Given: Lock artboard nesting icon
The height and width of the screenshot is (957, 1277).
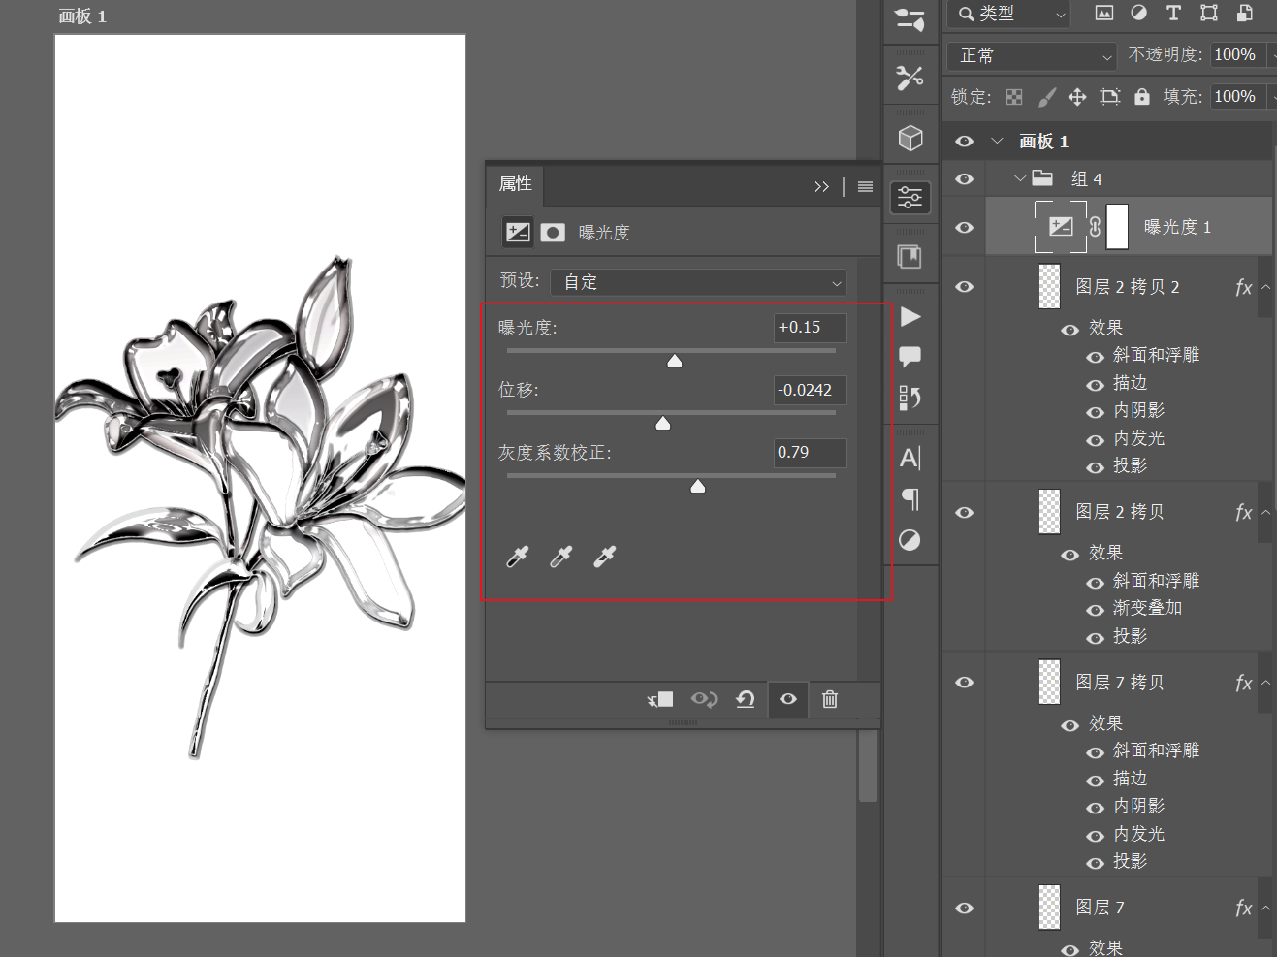Looking at the screenshot, I should pyautogui.click(x=1110, y=97).
